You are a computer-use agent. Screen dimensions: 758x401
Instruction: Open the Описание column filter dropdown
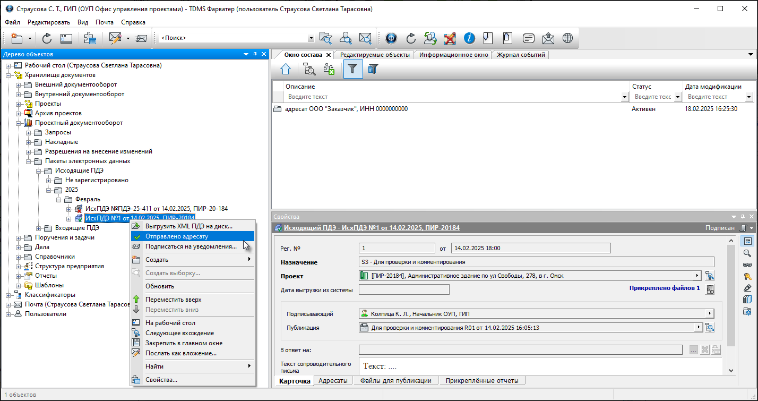click(x=624, y=97)
